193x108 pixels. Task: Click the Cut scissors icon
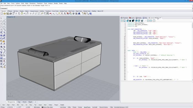(16, 13)
